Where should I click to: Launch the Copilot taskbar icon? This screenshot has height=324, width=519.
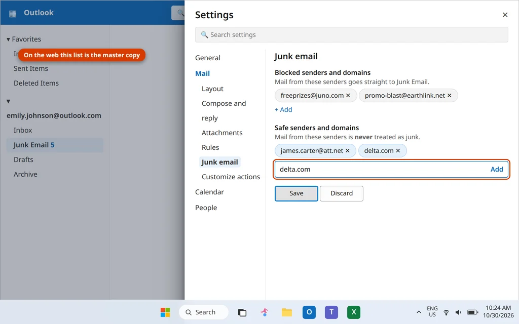pos(265,312)
